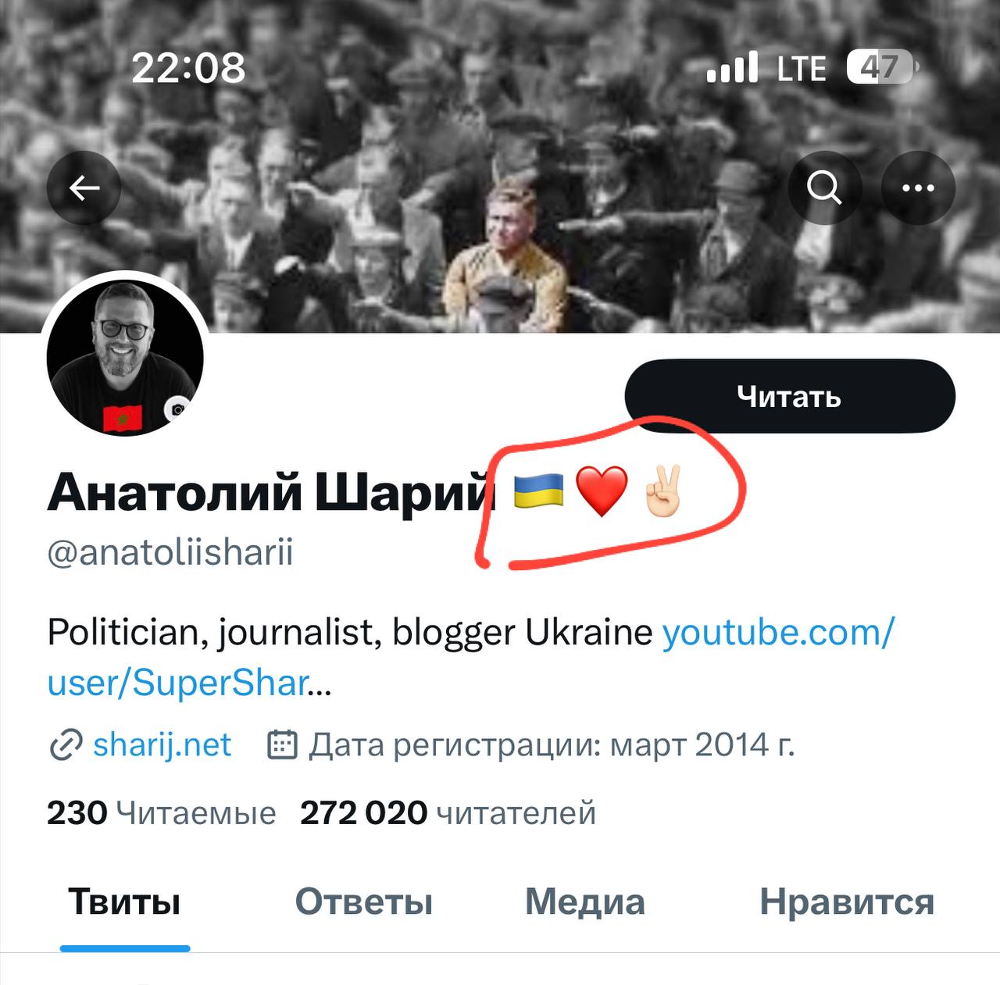Tap the Ukrainian flag emoji in name

pos(539,492)
